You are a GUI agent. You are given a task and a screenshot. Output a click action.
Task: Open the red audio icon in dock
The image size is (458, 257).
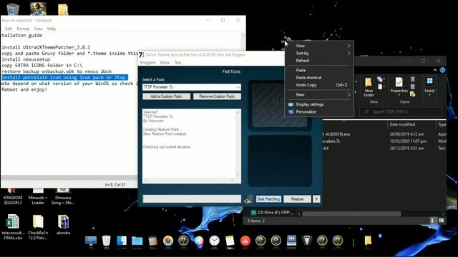pyautogui.click(x=245, y=241)
